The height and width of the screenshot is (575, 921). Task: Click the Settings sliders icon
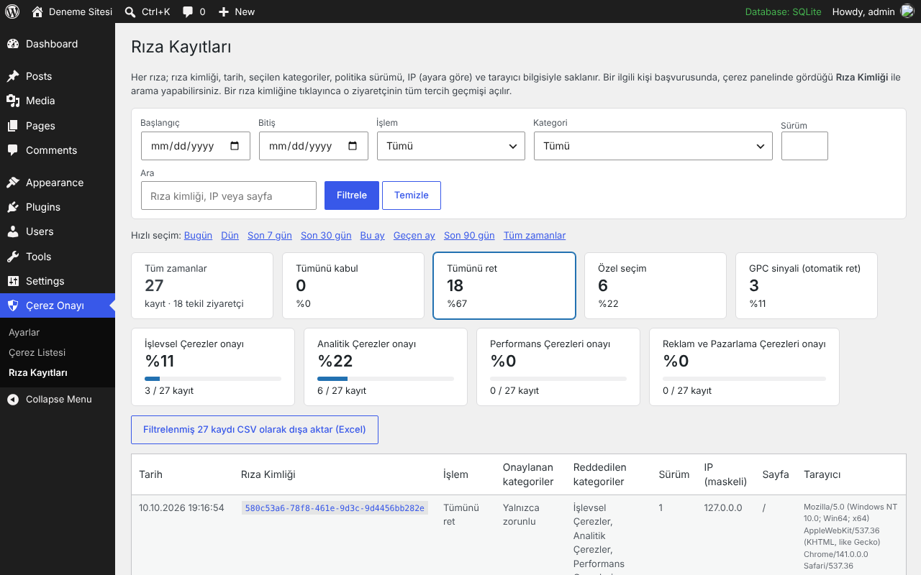click(13, 281)
